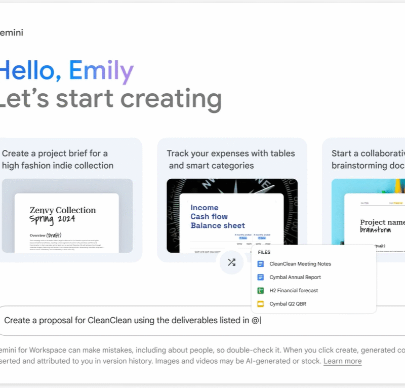Click the Track your expenses card title
Image resolution: width=405 pixels, height=388 pixels.
[231, 159]
